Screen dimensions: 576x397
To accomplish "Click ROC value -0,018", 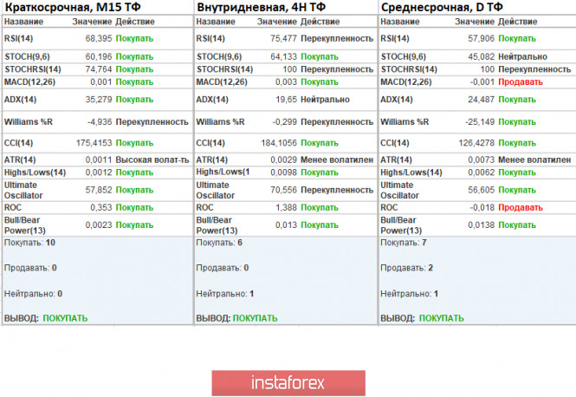I will [482, 207].
